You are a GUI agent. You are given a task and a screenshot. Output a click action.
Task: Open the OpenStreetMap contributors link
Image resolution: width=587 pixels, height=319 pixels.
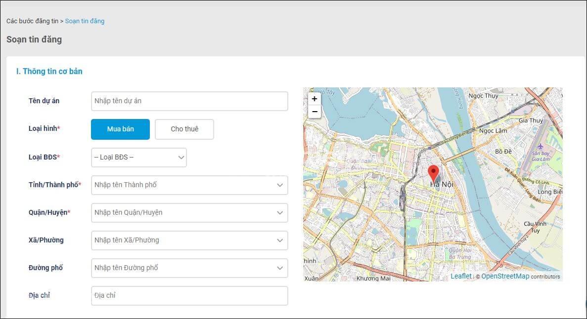[505, 277]
